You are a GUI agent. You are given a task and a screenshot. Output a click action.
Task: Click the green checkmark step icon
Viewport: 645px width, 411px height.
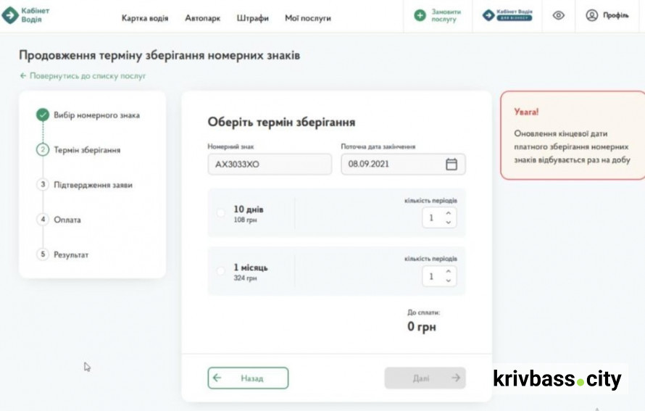[43, 115]
